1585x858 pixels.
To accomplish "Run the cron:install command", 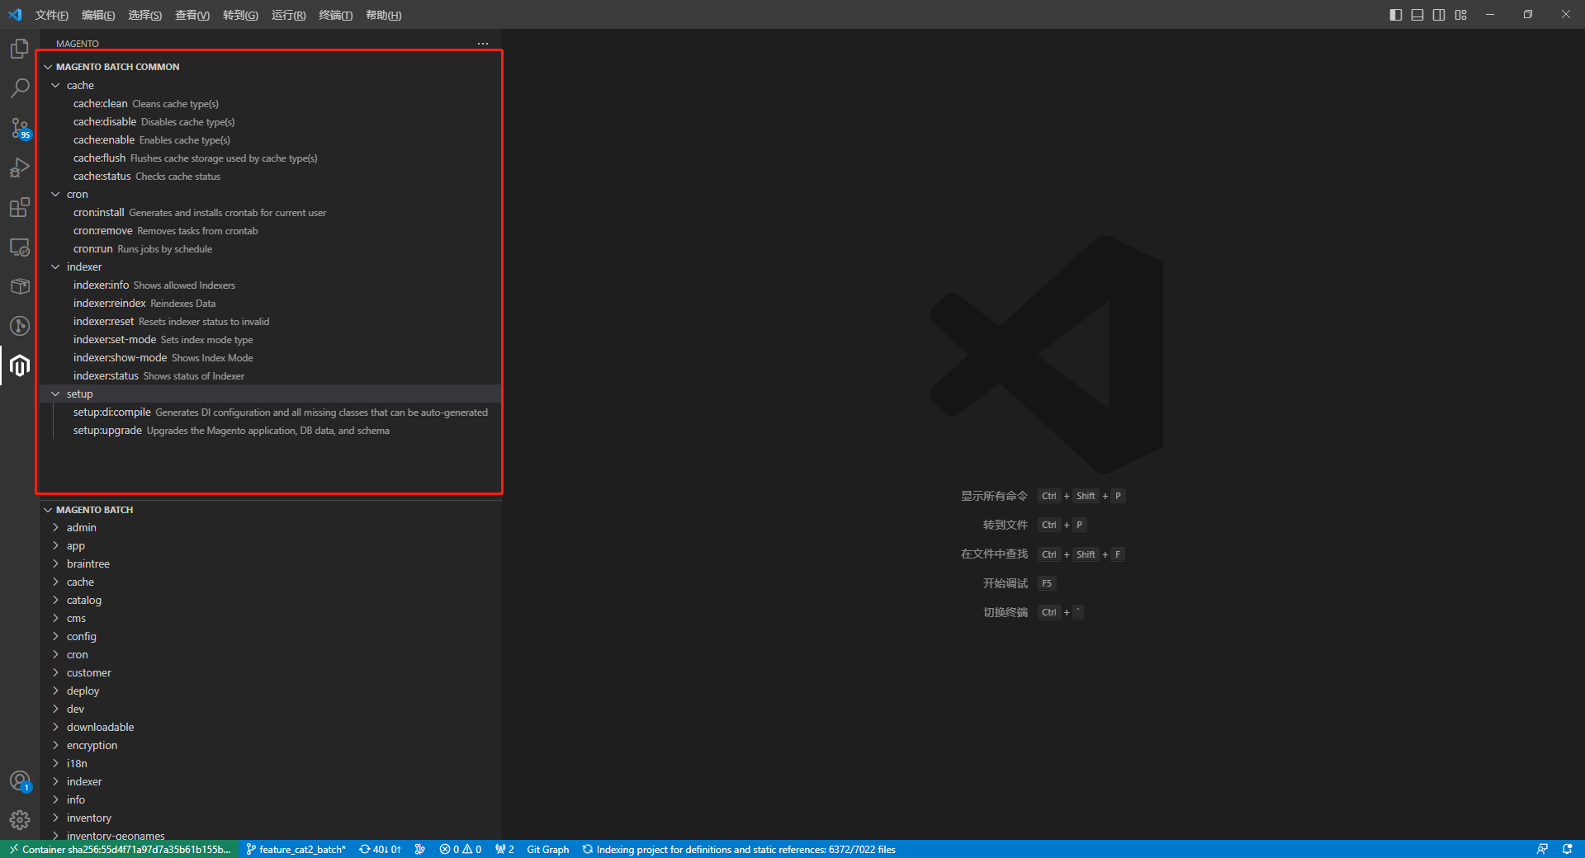I will pyautogui.click(x=270, y=212).
